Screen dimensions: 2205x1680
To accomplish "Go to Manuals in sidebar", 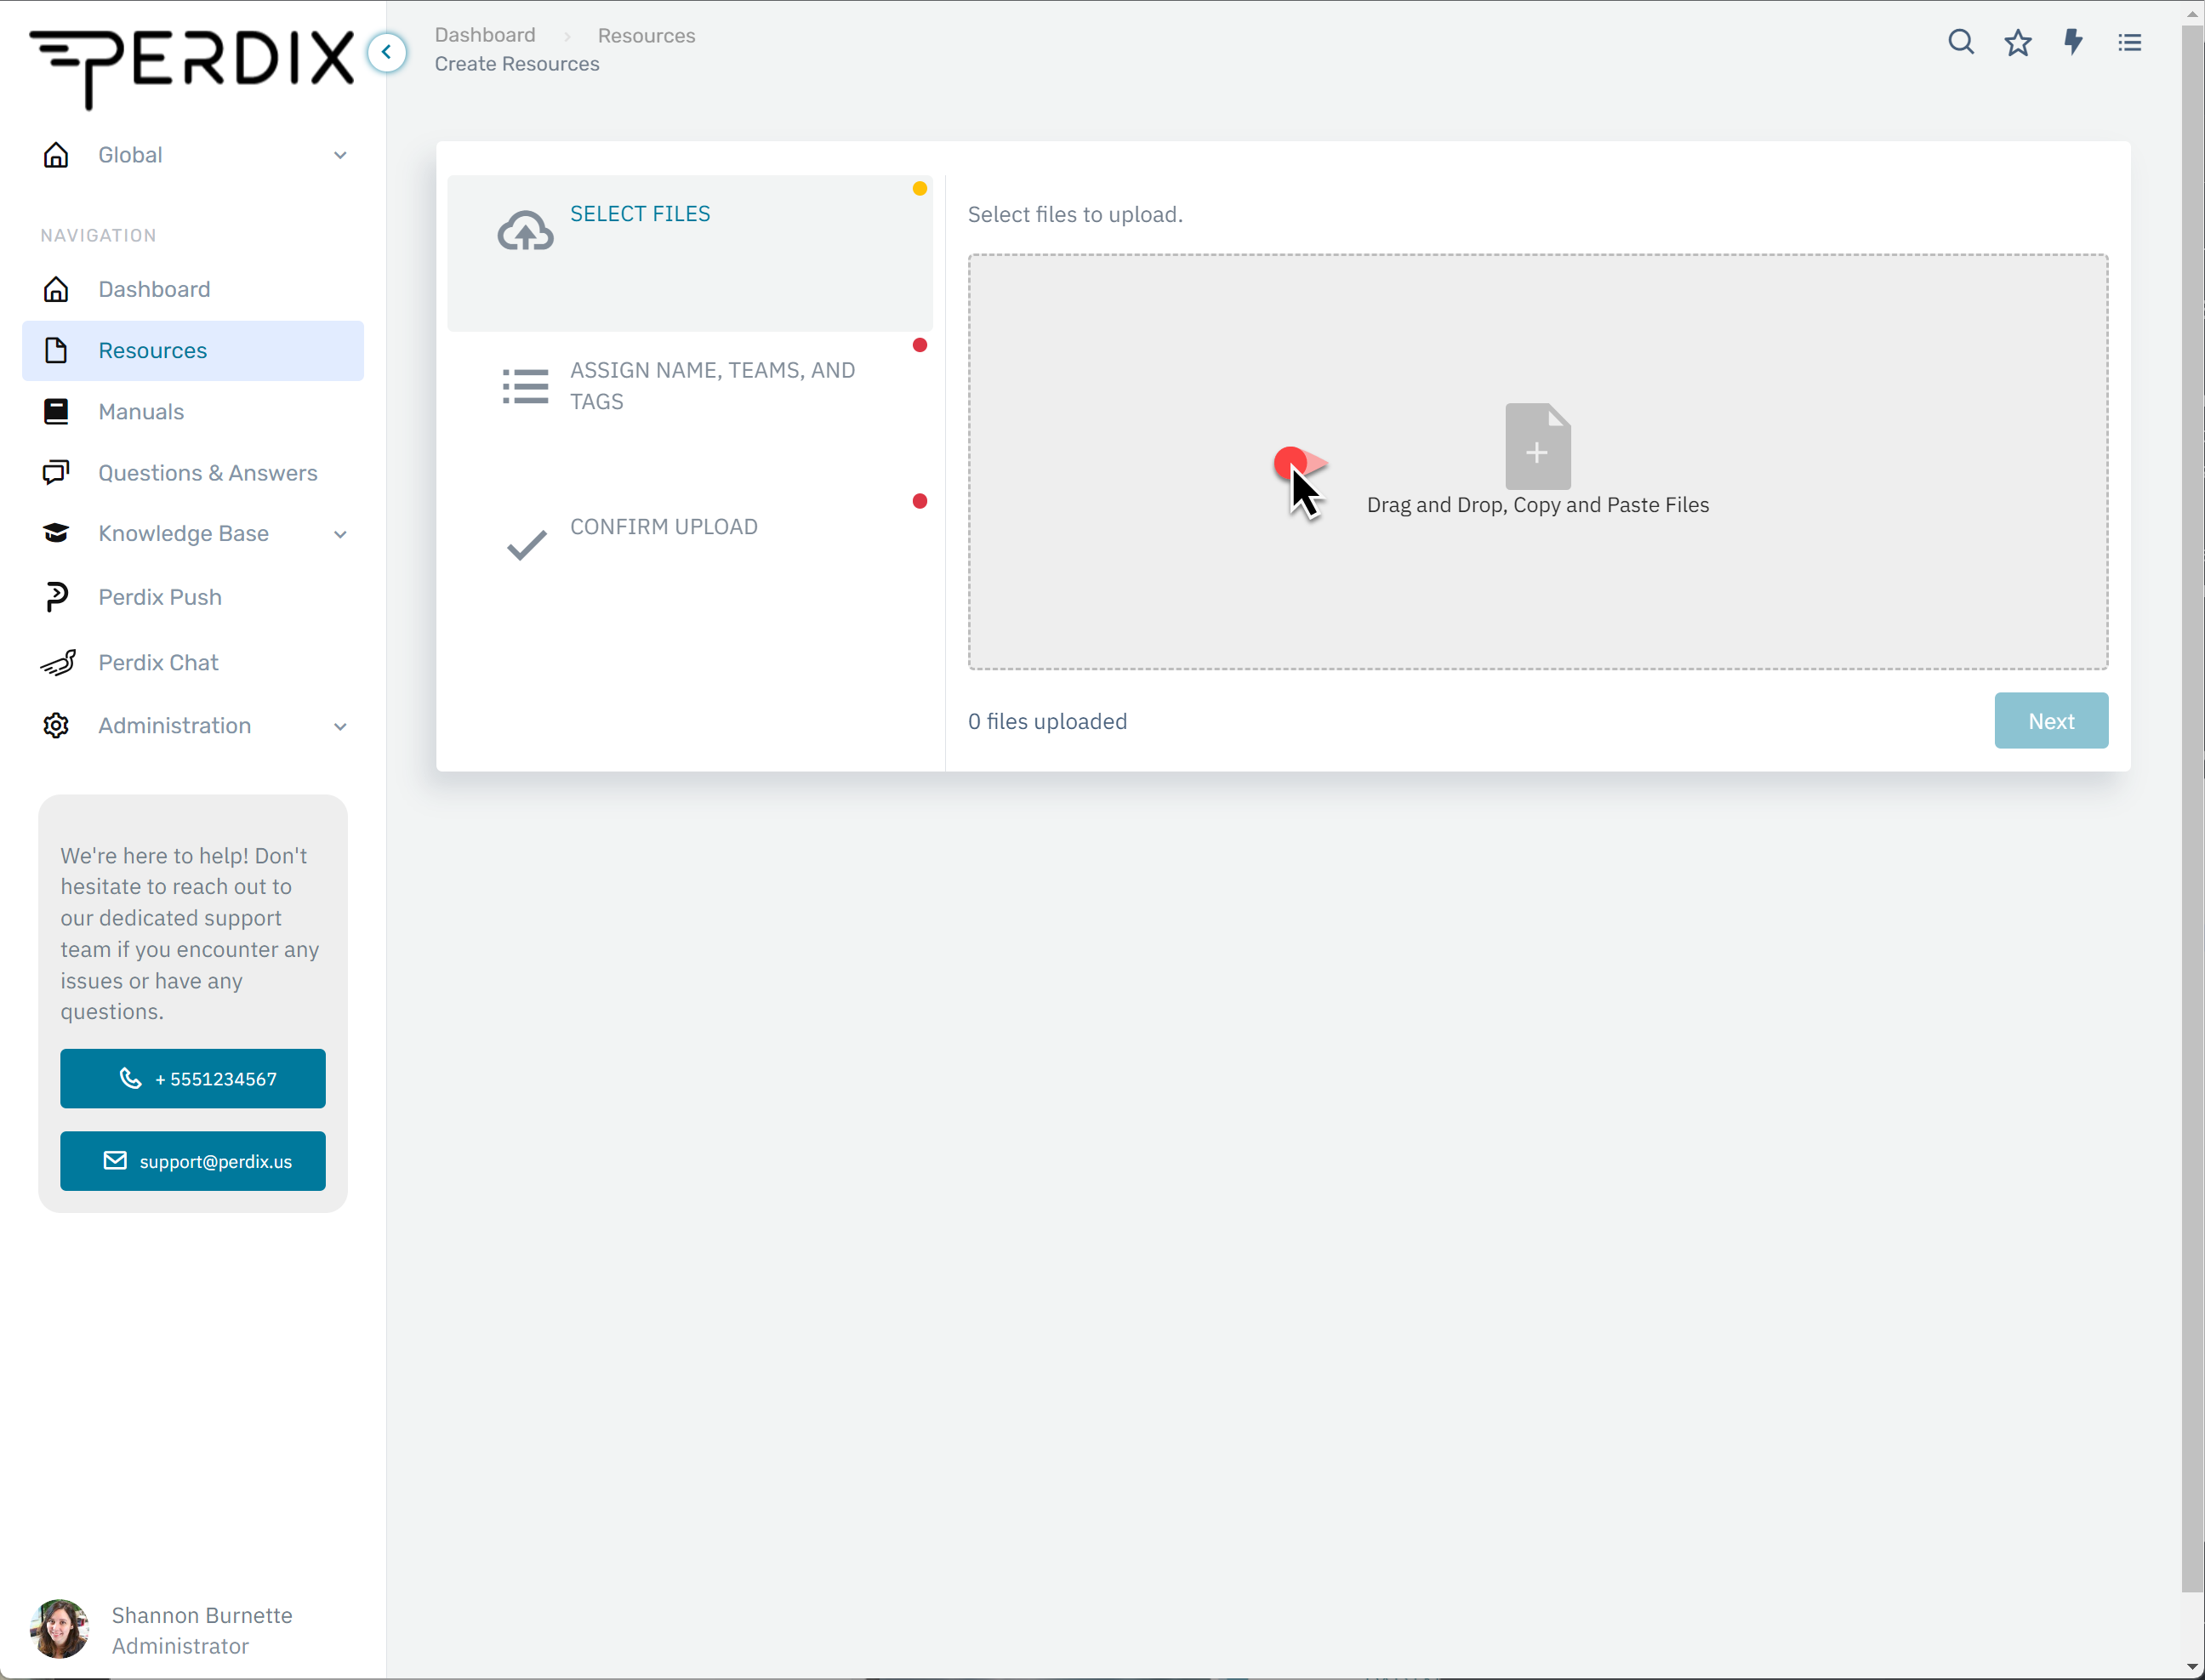I will click(193, 411).
